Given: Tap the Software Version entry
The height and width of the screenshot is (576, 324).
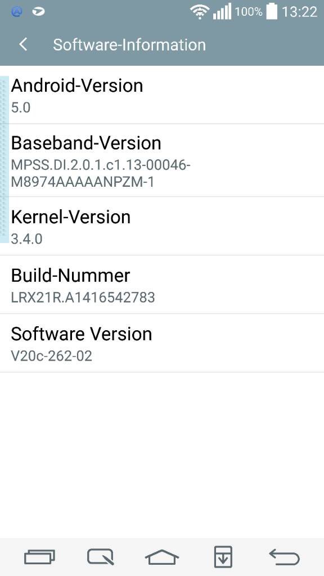Looking at the screenshot, I should (x=162, y=343).
